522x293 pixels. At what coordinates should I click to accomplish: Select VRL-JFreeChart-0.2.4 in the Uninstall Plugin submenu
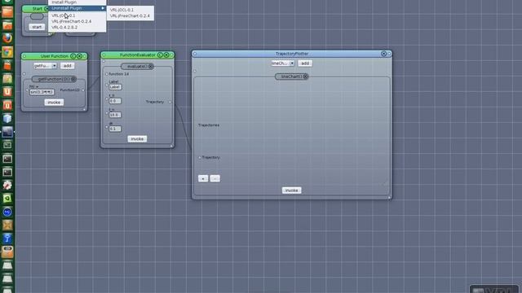point(130,15)
